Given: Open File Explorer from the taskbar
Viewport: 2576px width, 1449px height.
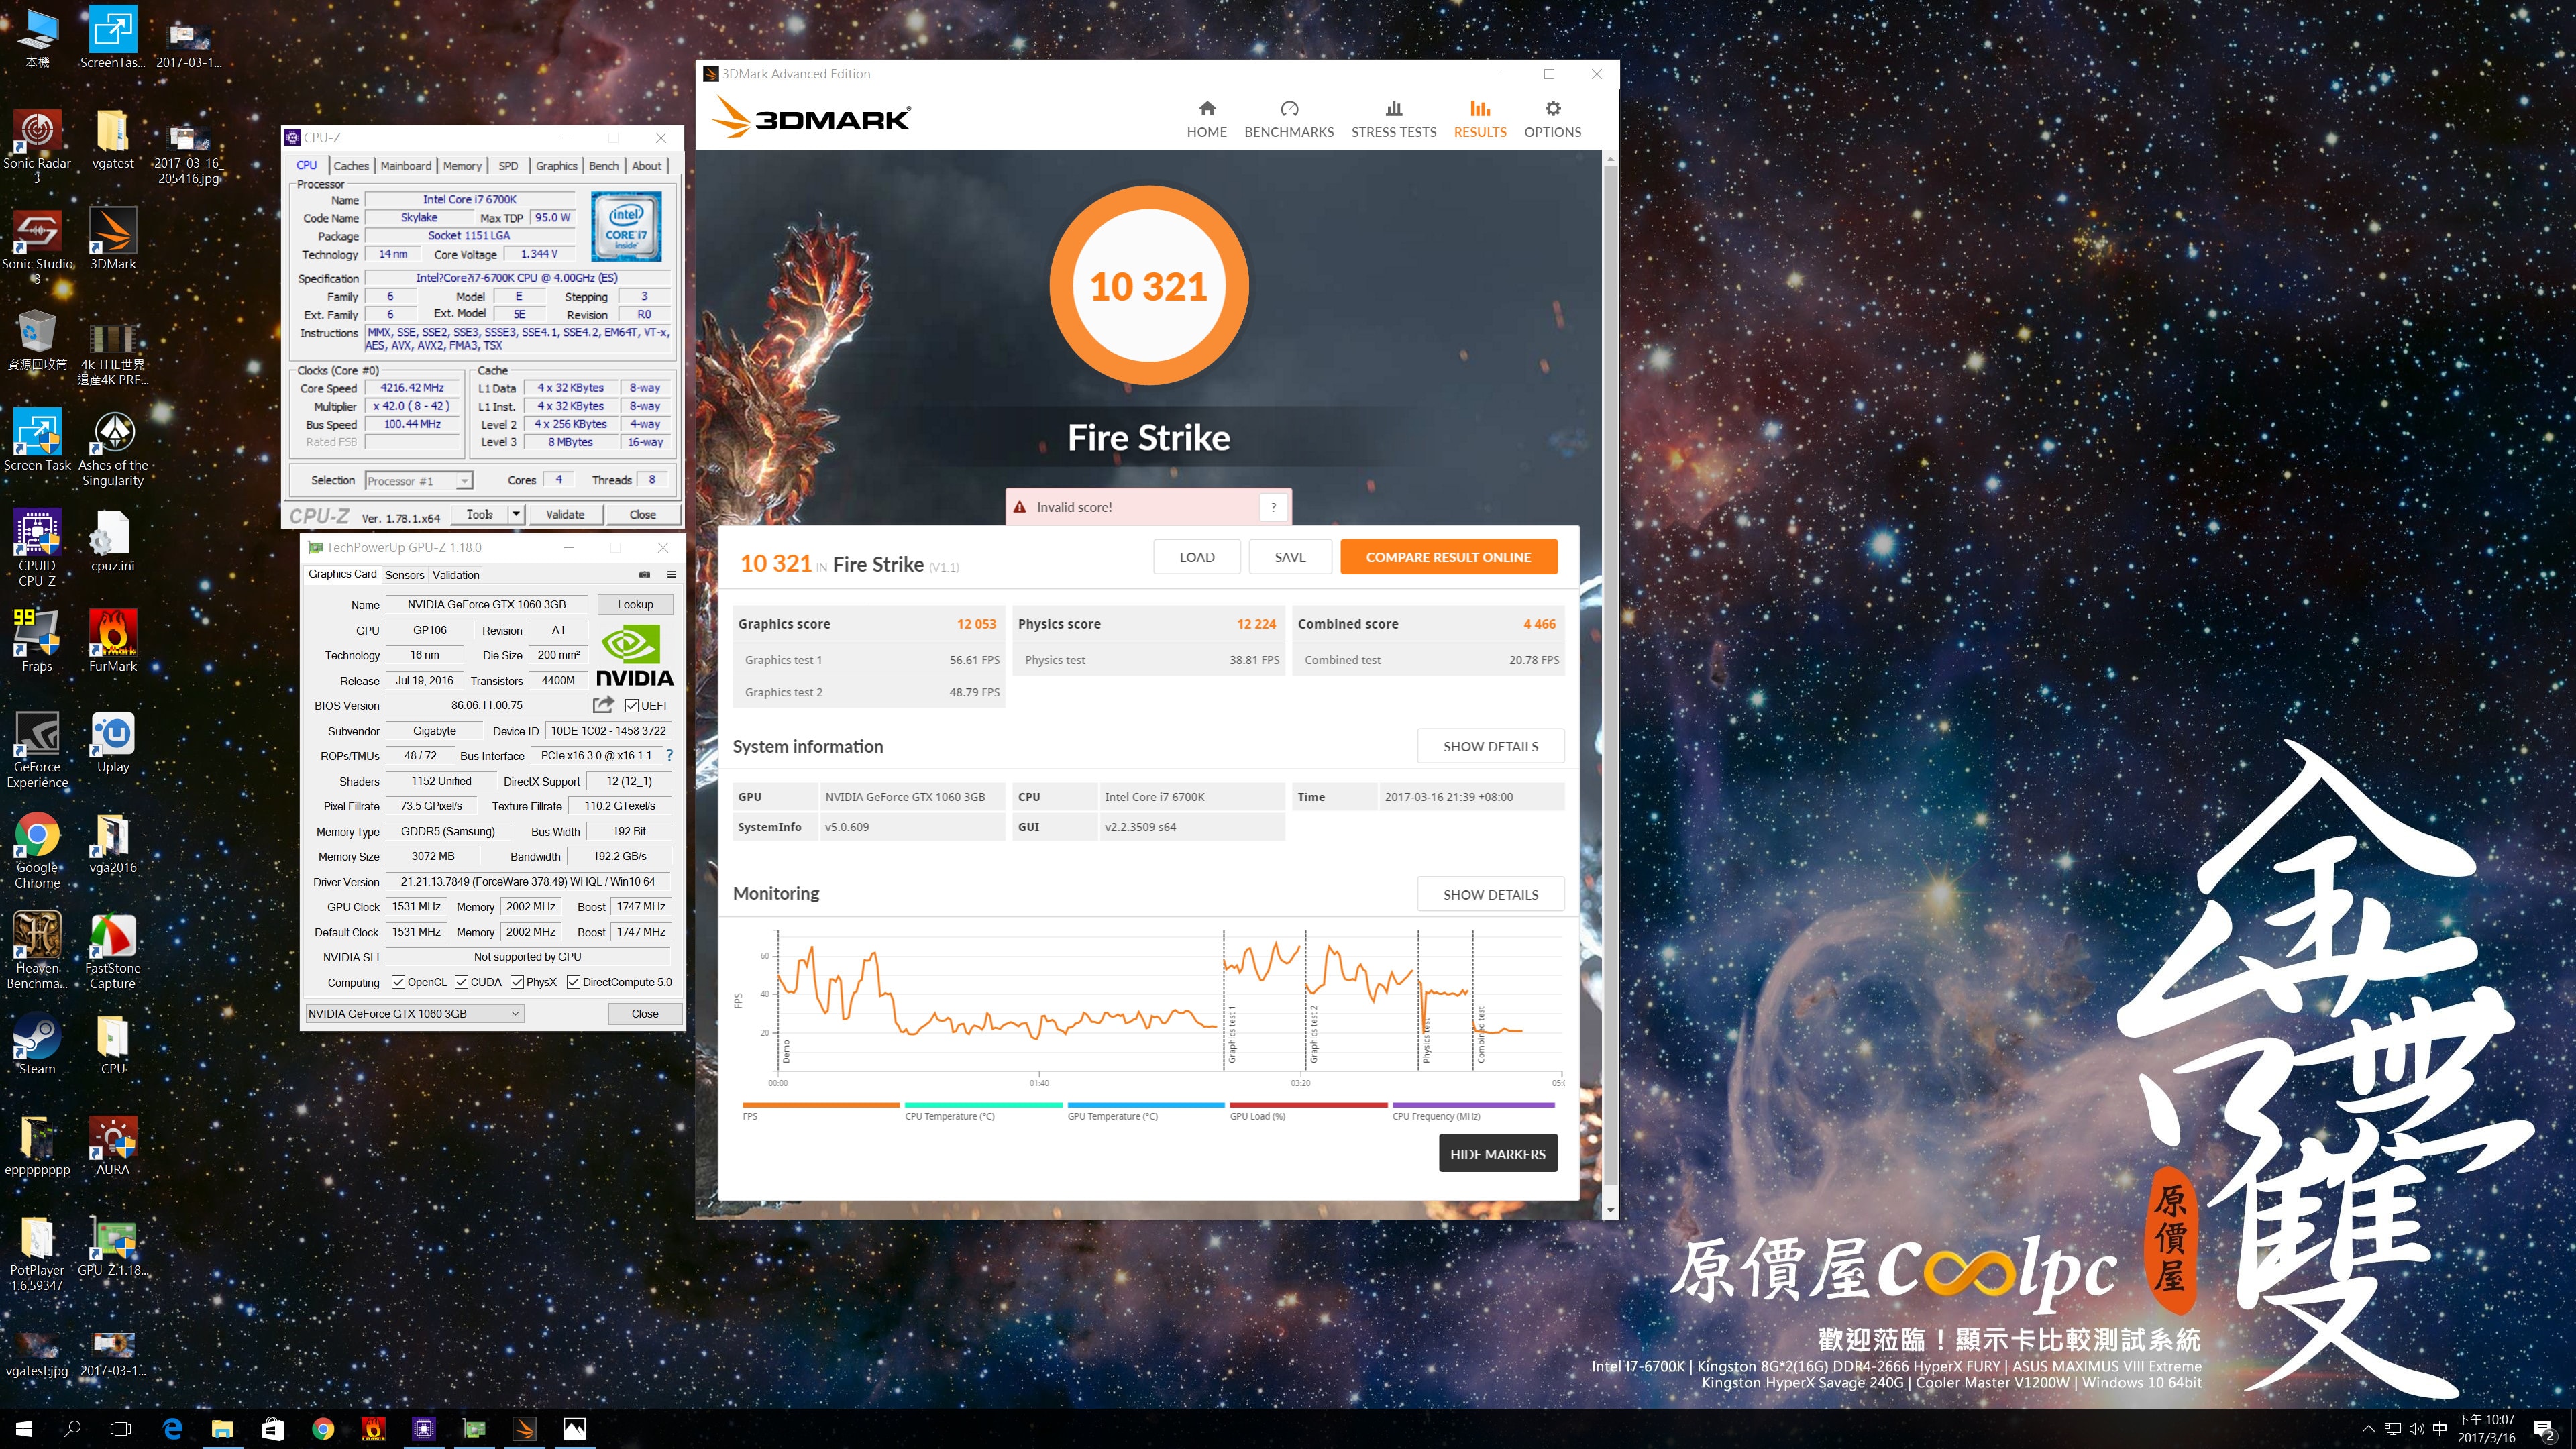Looking at the screenshot, I should [x=222, y=1428].
